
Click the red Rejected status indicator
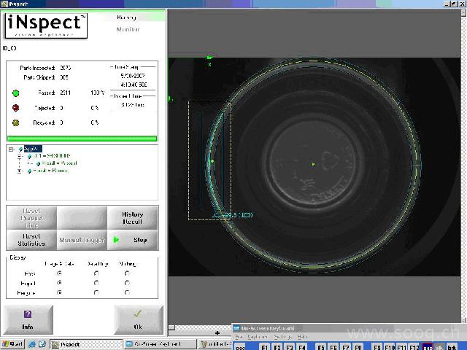tap(15, 108)
